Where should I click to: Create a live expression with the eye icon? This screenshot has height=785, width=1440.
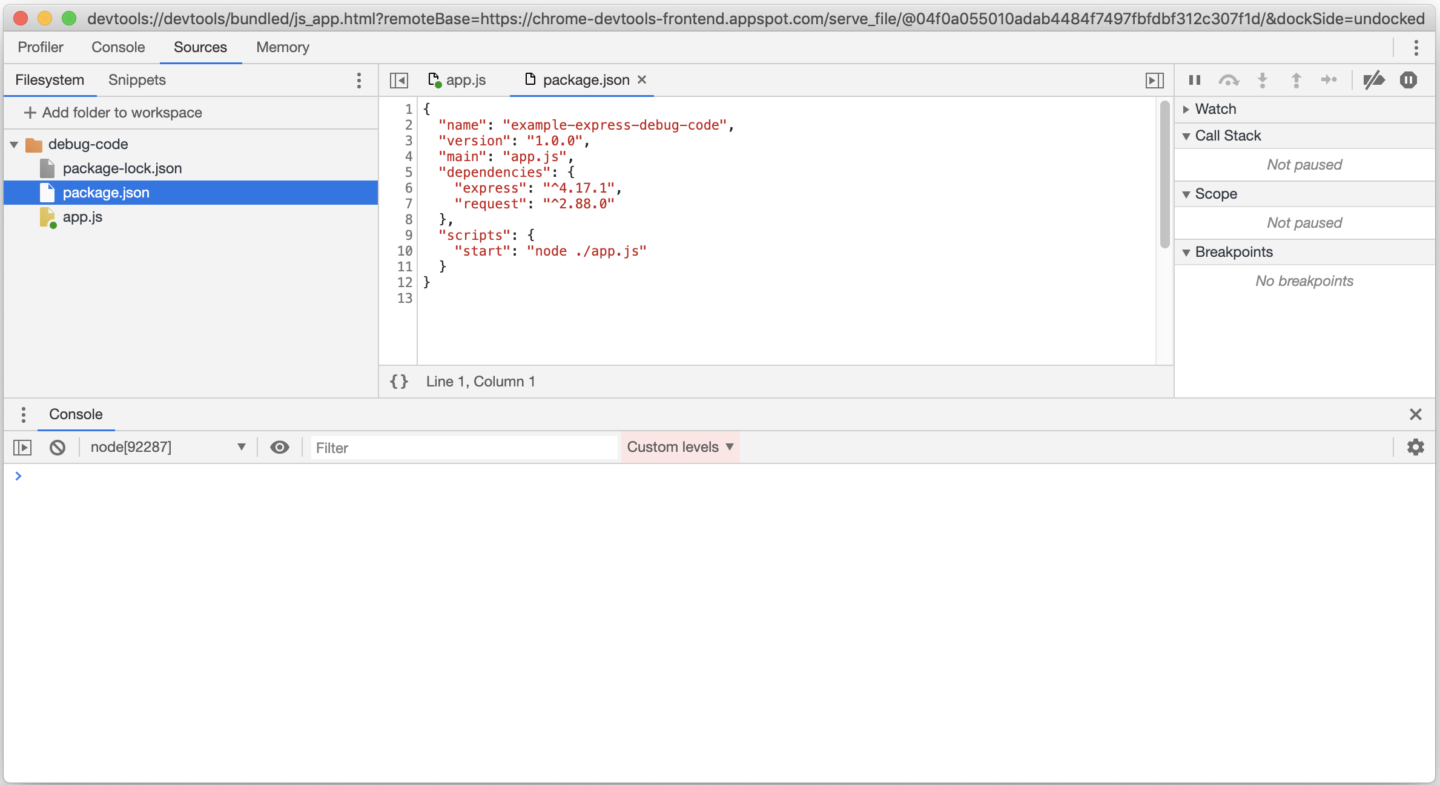[280, 447]
